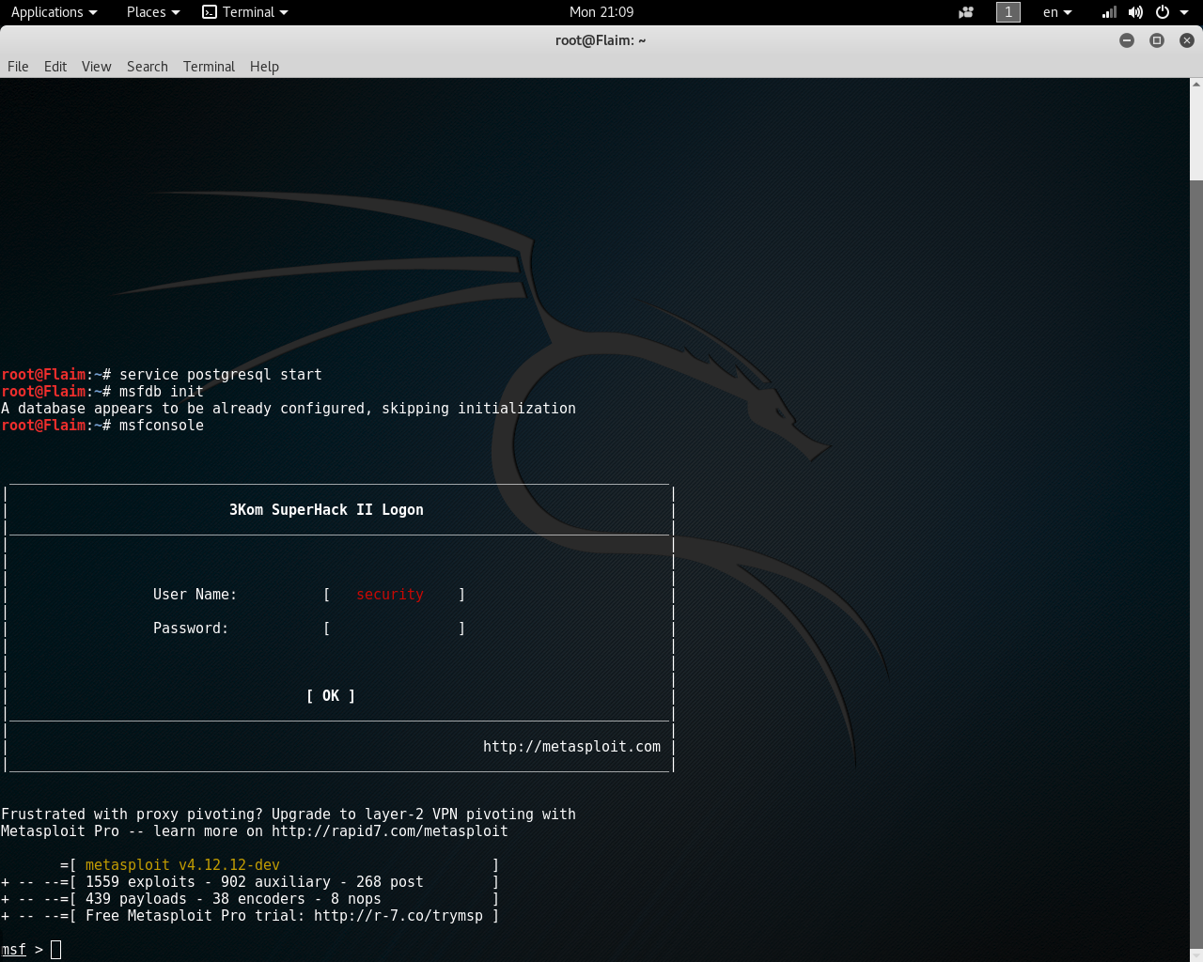
Task: Open the File menu
Action: pos(18,67)
